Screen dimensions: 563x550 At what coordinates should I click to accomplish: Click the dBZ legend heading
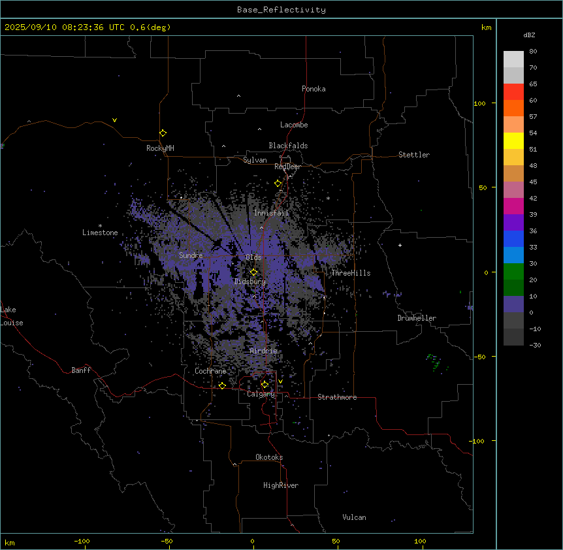click(529, 35)
